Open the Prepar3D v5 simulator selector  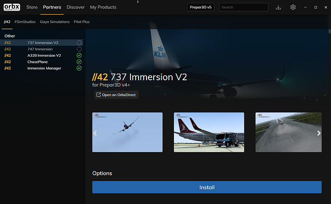click(200, 7)
